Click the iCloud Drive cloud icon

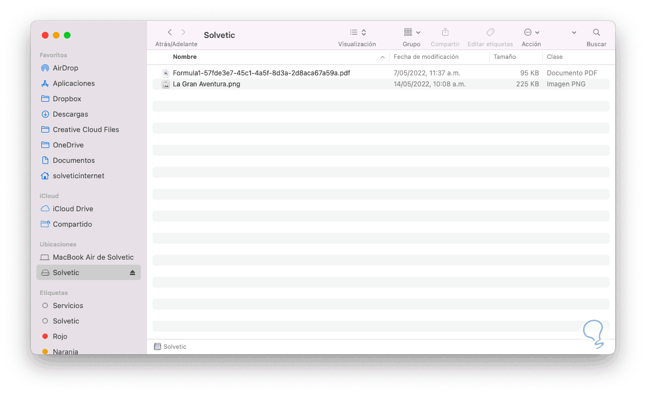[x=45, y=209]
